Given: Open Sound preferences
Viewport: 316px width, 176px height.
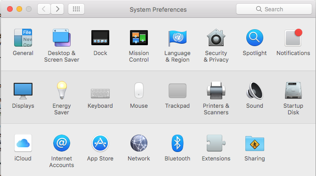Looking at the screenshot, I should click(255, 90).
